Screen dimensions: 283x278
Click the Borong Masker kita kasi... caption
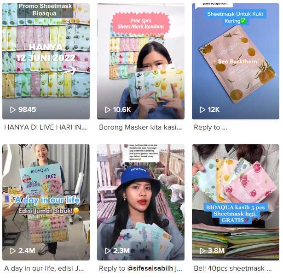[140, 127]
